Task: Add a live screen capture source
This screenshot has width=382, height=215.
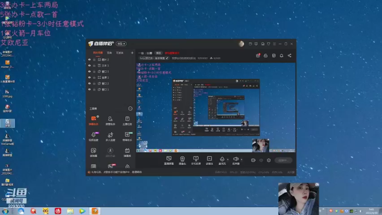Action: 169,161
